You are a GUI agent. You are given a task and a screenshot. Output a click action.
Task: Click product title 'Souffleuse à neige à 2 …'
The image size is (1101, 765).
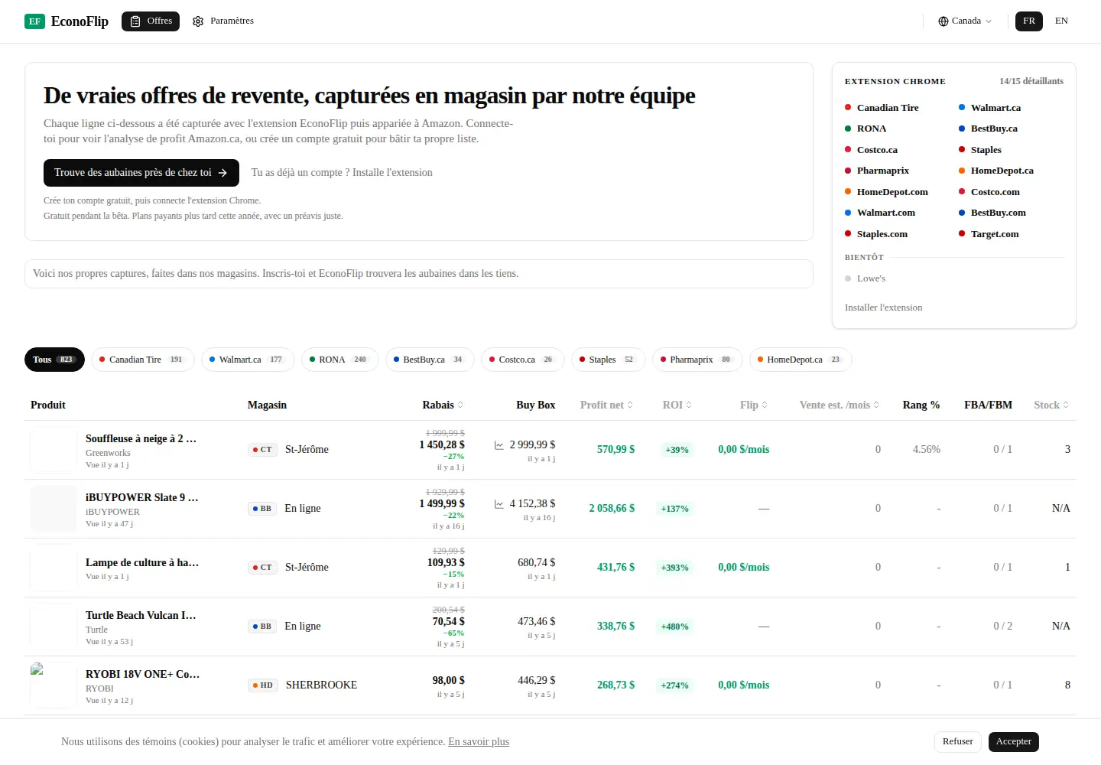(x=141, y=439)
